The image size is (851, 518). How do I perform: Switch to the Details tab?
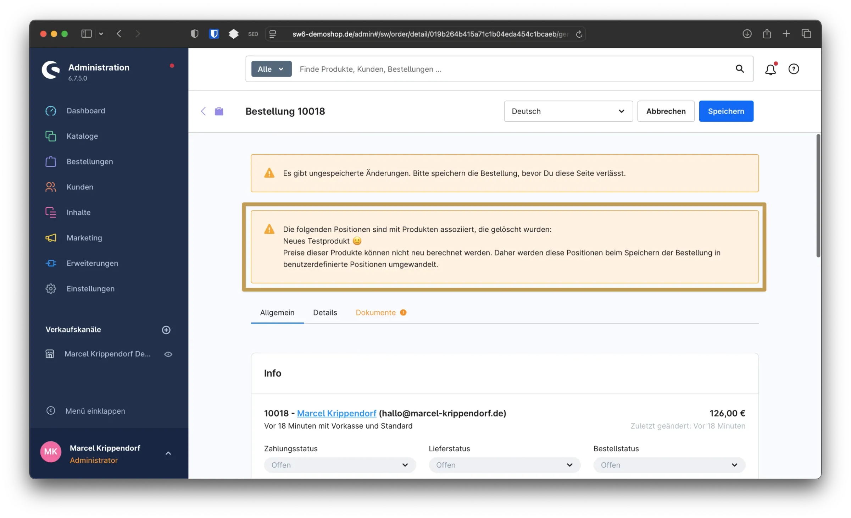tap(325, 313)
